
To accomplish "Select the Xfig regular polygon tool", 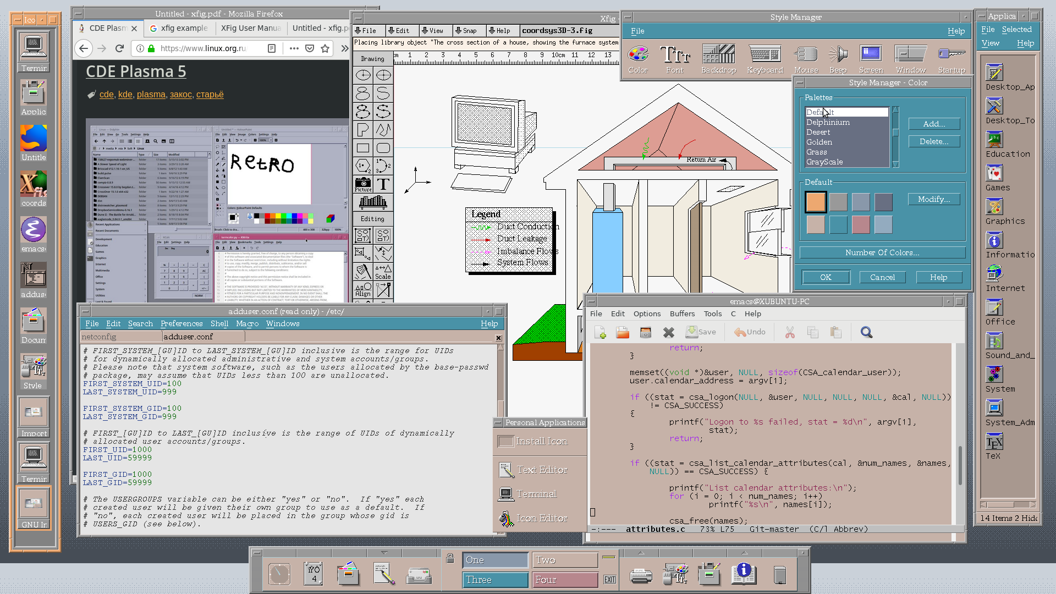I will coord(363,166).
